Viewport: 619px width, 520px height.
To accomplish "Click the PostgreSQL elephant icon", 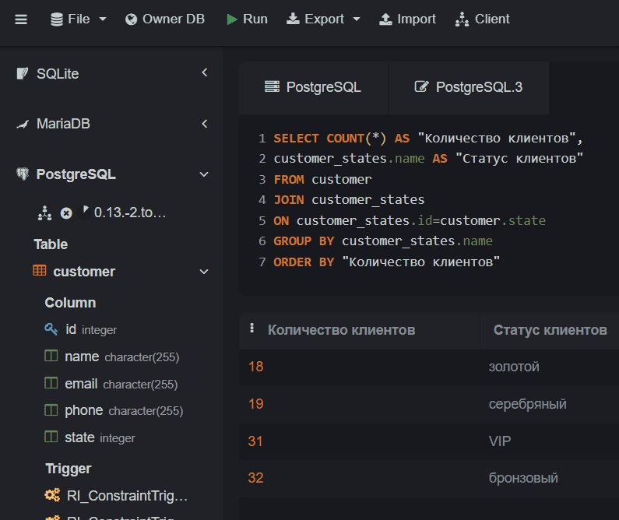I will 23,174.
